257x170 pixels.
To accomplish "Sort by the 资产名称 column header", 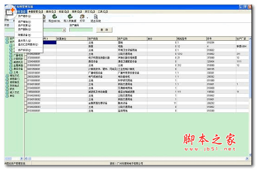I will 132,39.
